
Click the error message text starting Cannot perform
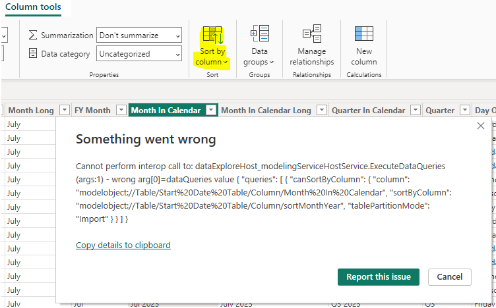264,192
